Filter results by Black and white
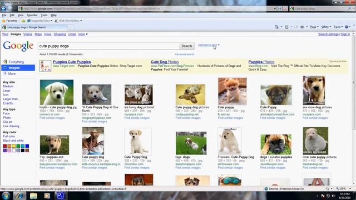Viewport: 356px width, 200px height. pos(13,141)
